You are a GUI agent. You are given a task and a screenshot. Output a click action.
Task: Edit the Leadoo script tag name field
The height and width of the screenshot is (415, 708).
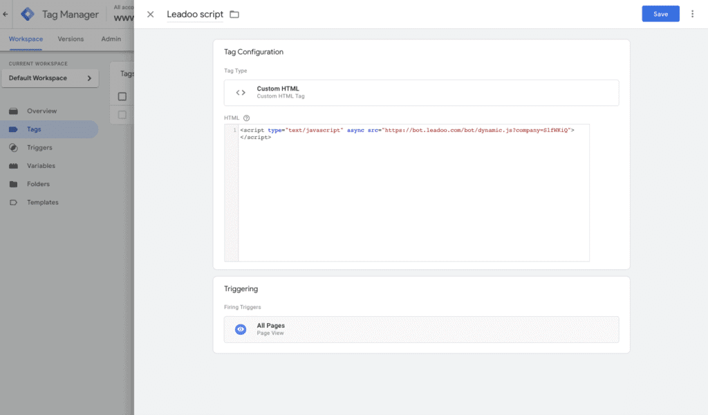click(x=195, y=15)
